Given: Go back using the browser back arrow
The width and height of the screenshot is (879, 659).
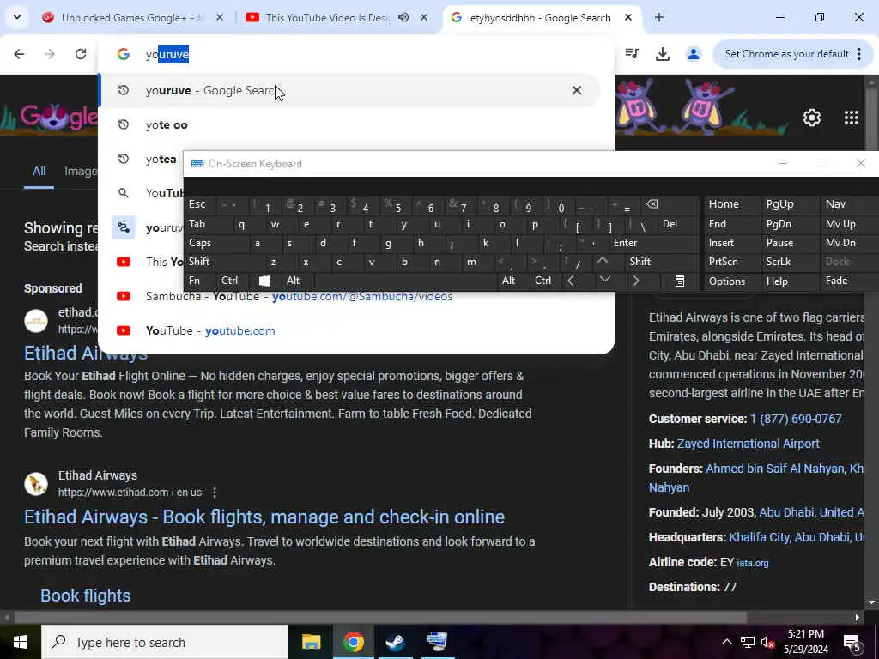Looking at the screenshot, I should click(19, 54).
